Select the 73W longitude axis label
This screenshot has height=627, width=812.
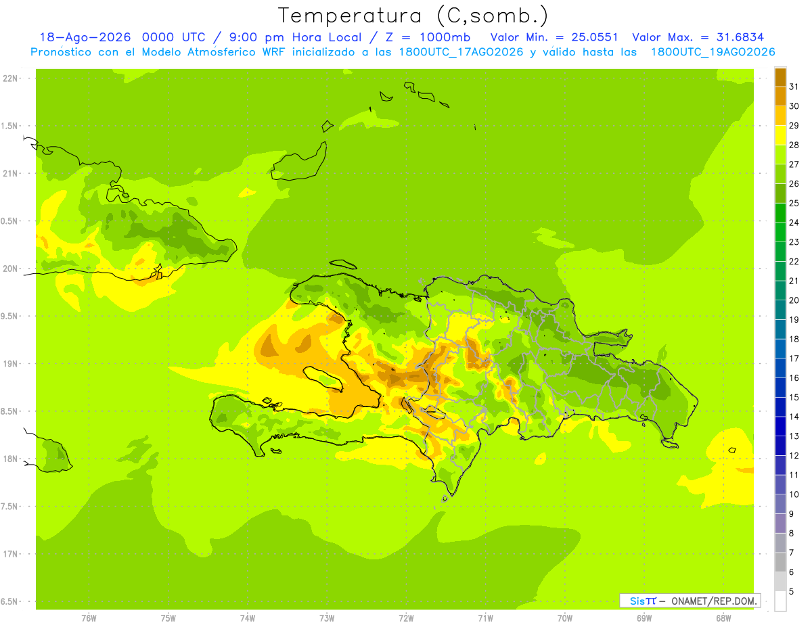click(x=327, y=618)
